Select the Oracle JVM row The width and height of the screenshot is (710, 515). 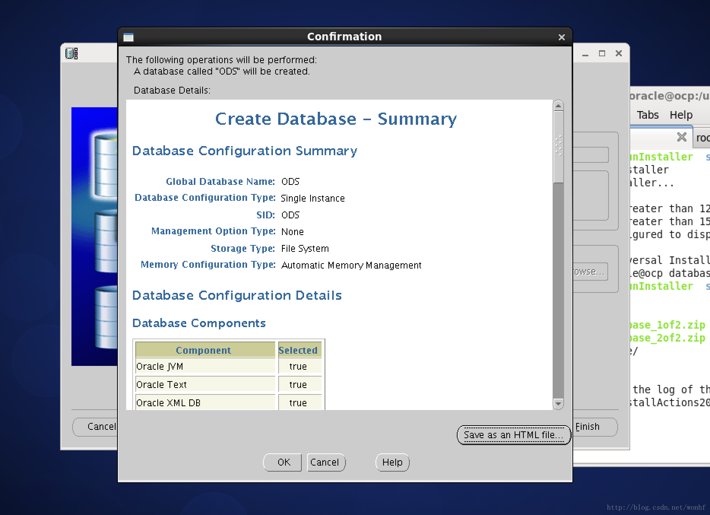(x=228, y=366)
